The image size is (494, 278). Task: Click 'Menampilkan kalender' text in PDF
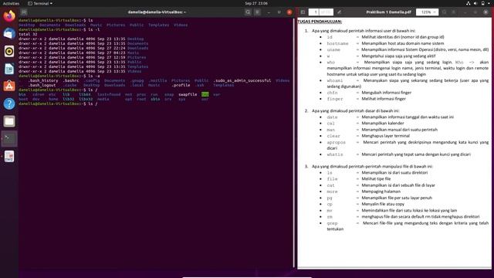[383, 124]
